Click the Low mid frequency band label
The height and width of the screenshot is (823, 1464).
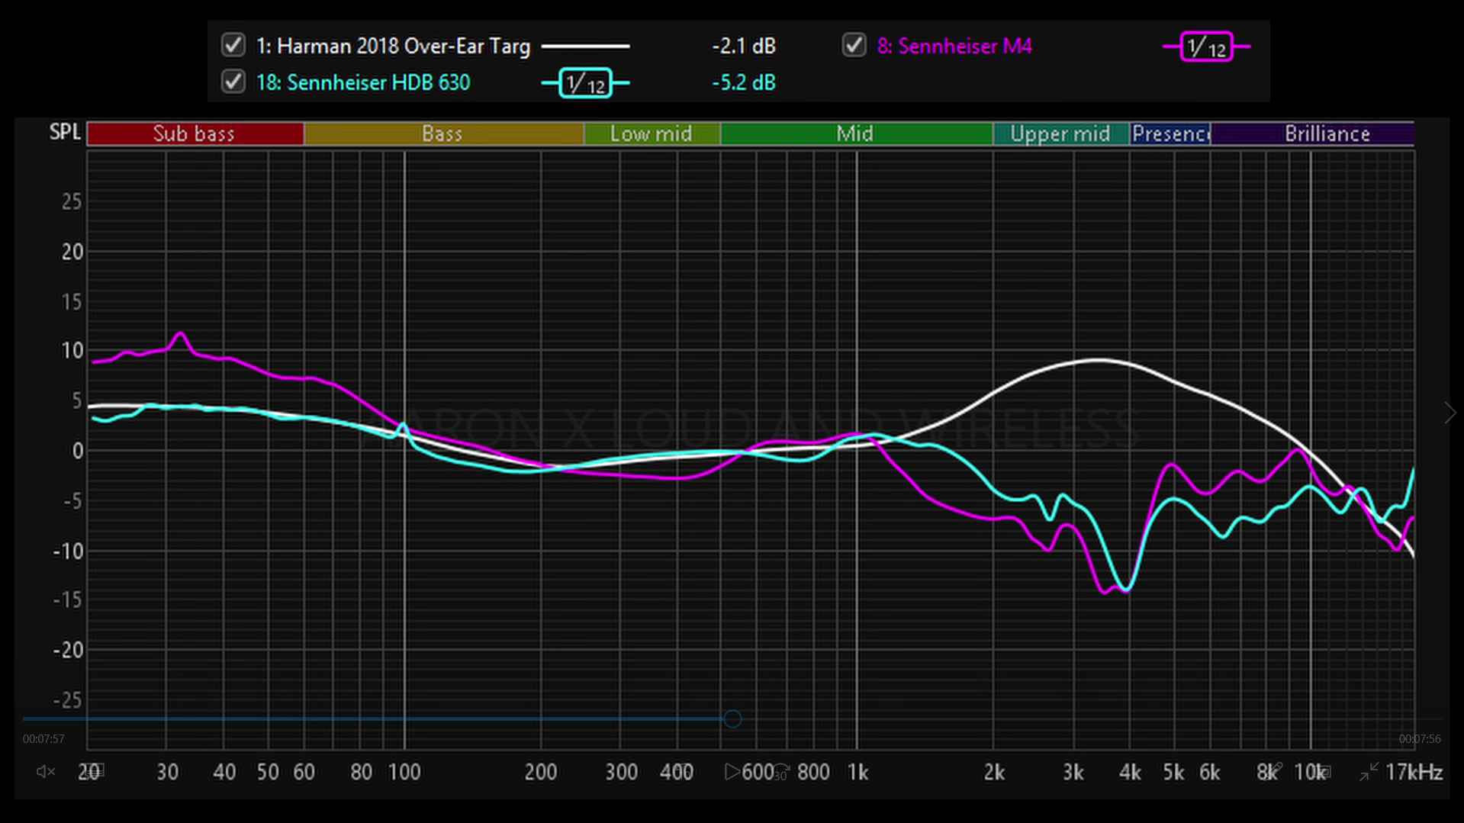coord(652,133)
